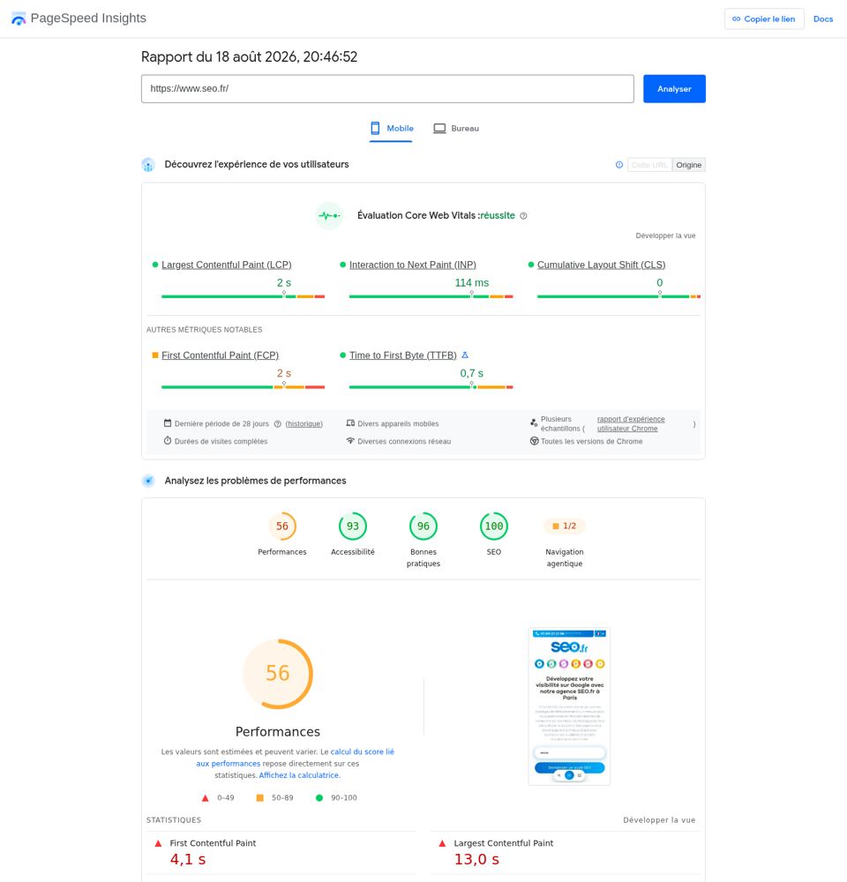This screenshot has height=882, width=847.
Task: Click the INP distribution bar
Action: 431,296
